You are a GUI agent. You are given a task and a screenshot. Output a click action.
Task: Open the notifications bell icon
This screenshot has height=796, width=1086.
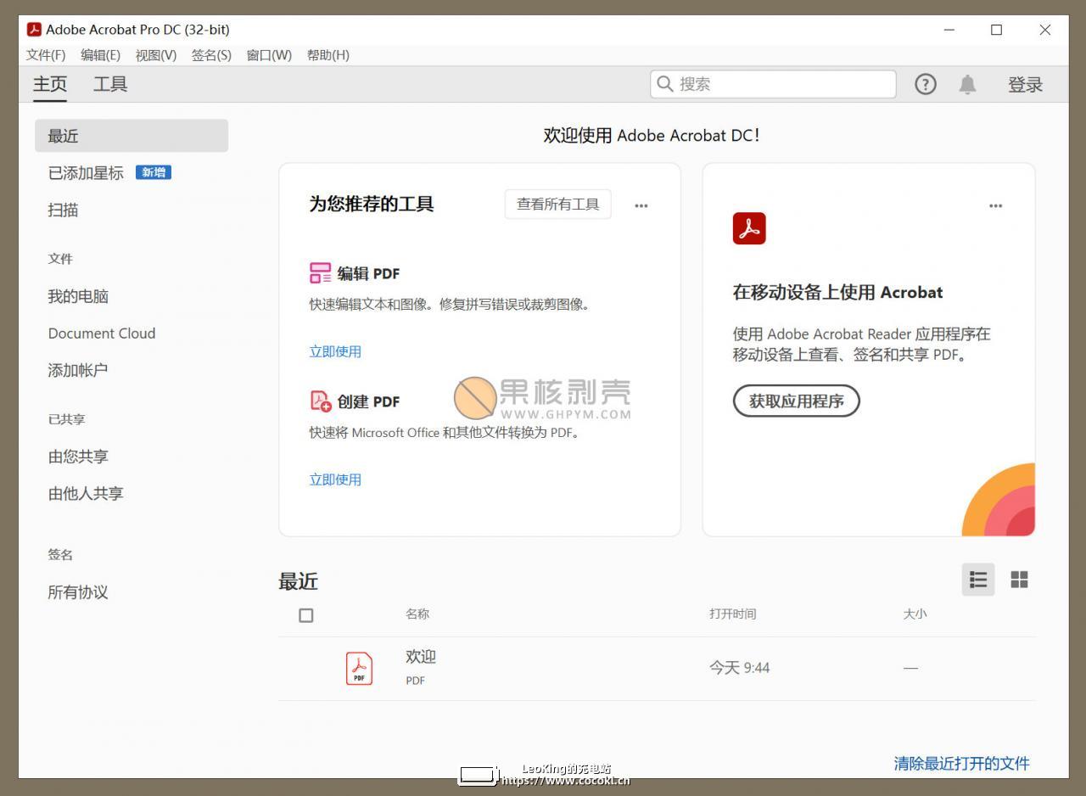[x=967, y=84]
